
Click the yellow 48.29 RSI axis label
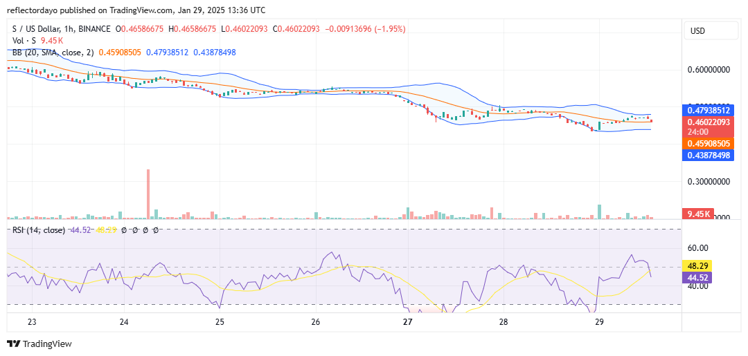tap(698, 265)
